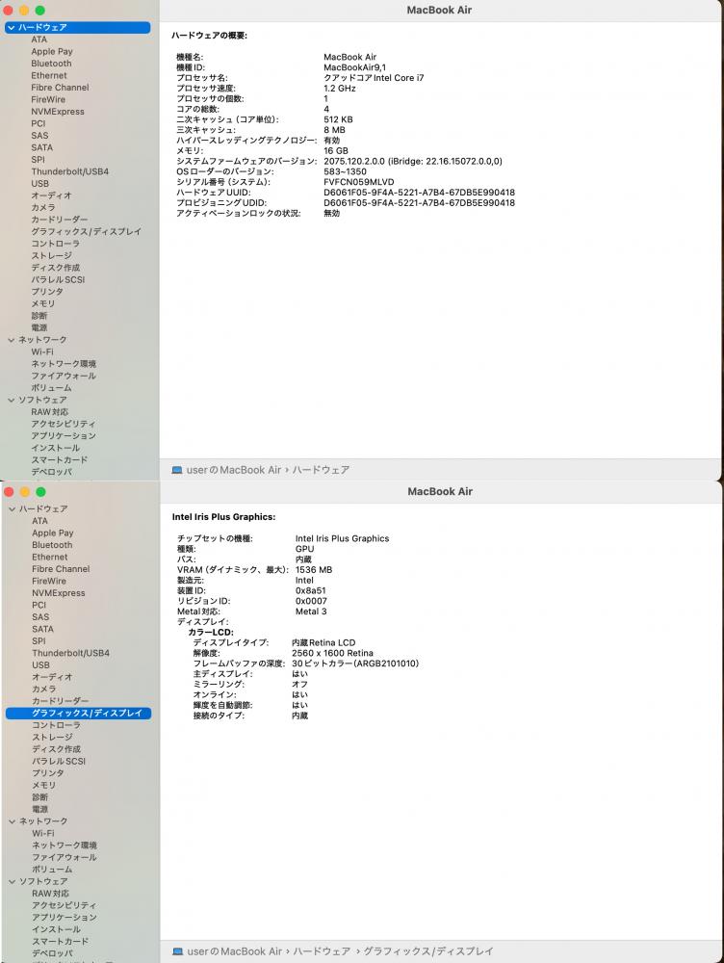Click Metal 3 value
Viewport: 724px width, 963px height.
coord(311,612)
